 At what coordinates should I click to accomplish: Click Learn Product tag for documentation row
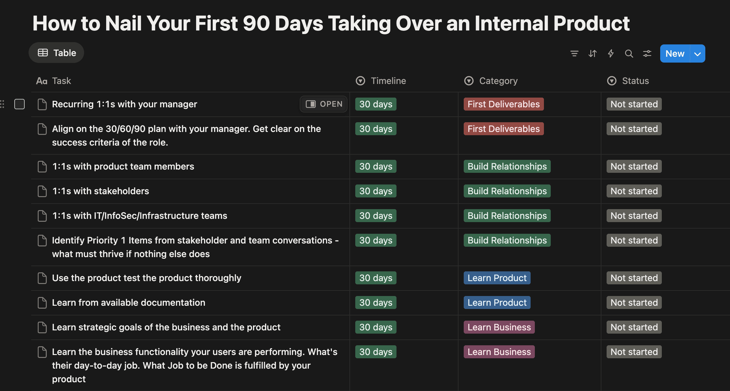[x=497, y=303]
